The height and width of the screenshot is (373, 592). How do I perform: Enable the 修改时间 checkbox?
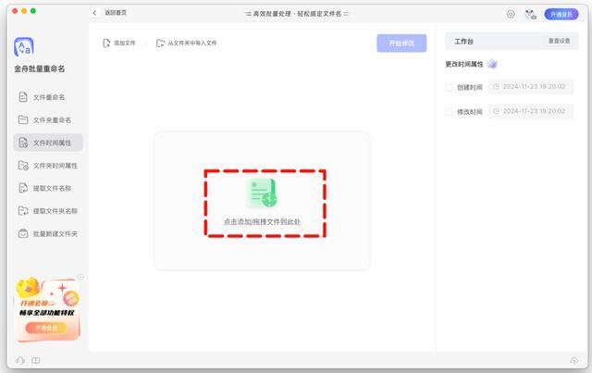pos(450,111)
